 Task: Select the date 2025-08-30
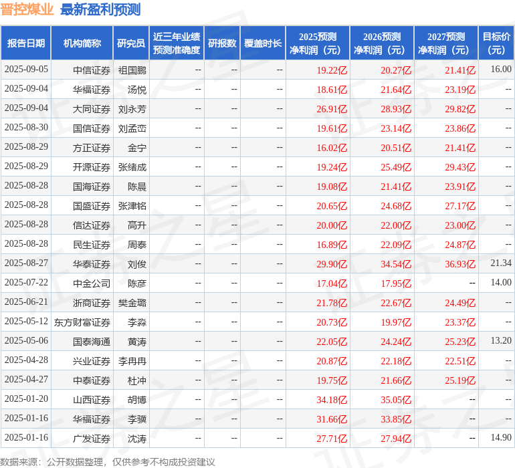[26, 128]
